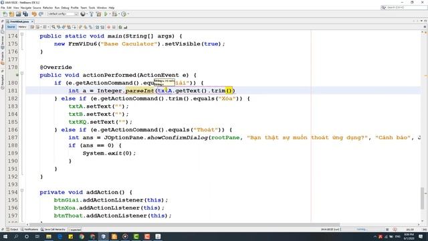This screenshot has width=428, height=241.
Task: Open the Projects side panel tab
Action: coord(3,58)
